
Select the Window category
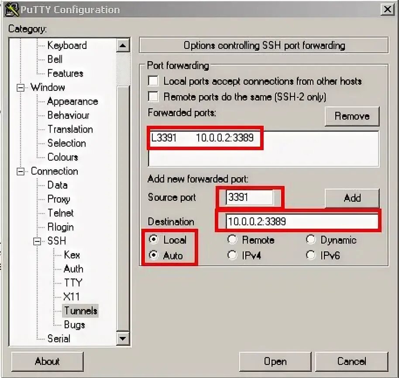point(48,87)
